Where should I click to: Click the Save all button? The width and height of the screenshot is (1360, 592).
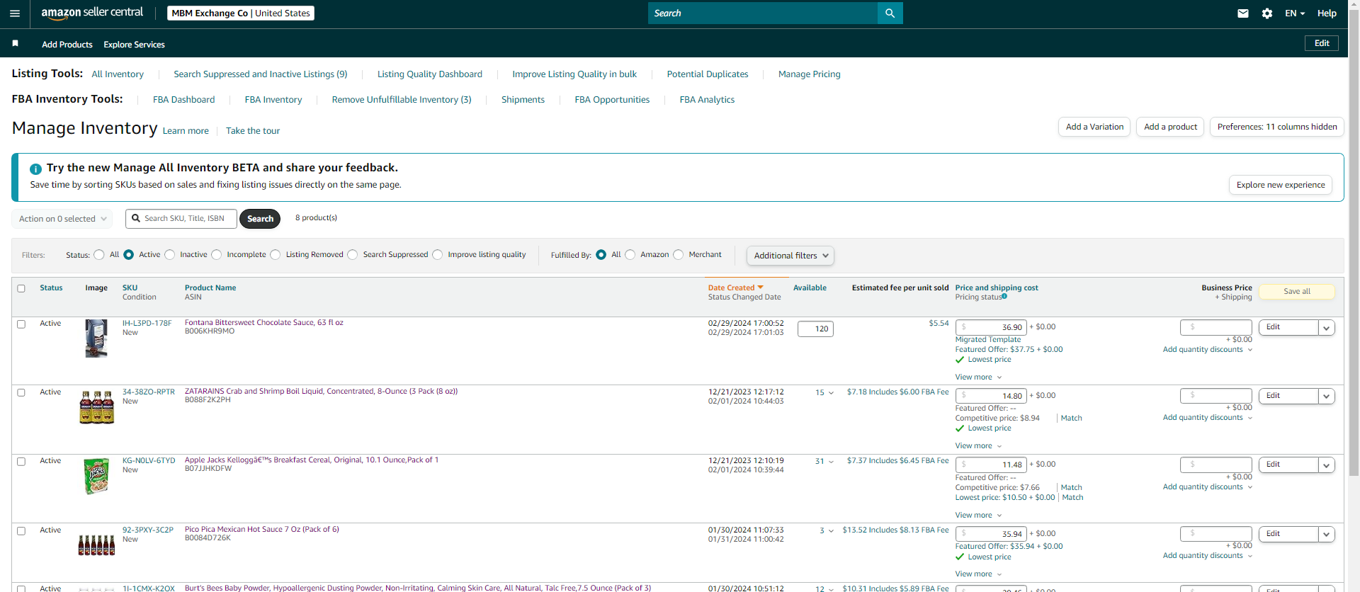pos(1297,292)
